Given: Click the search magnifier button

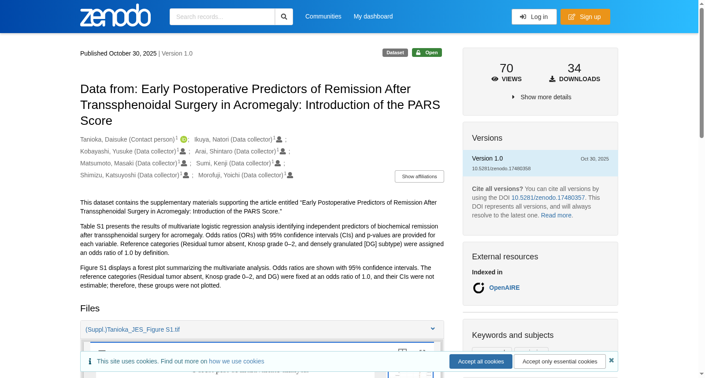Looking at the screenshot, I should tap(284, 17).
